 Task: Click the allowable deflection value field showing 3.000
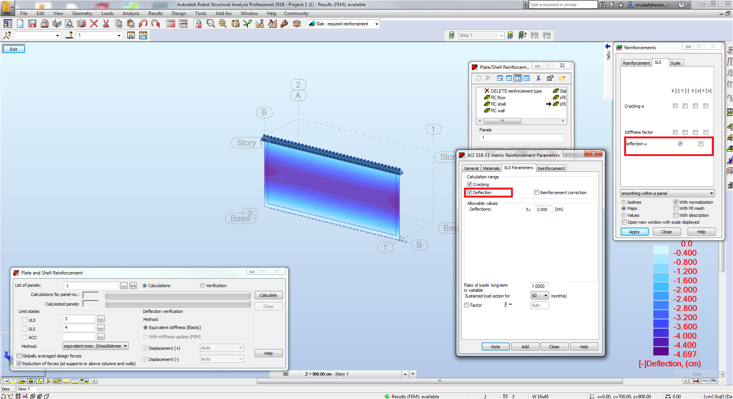pyautogui.click(x=543, y=209)
